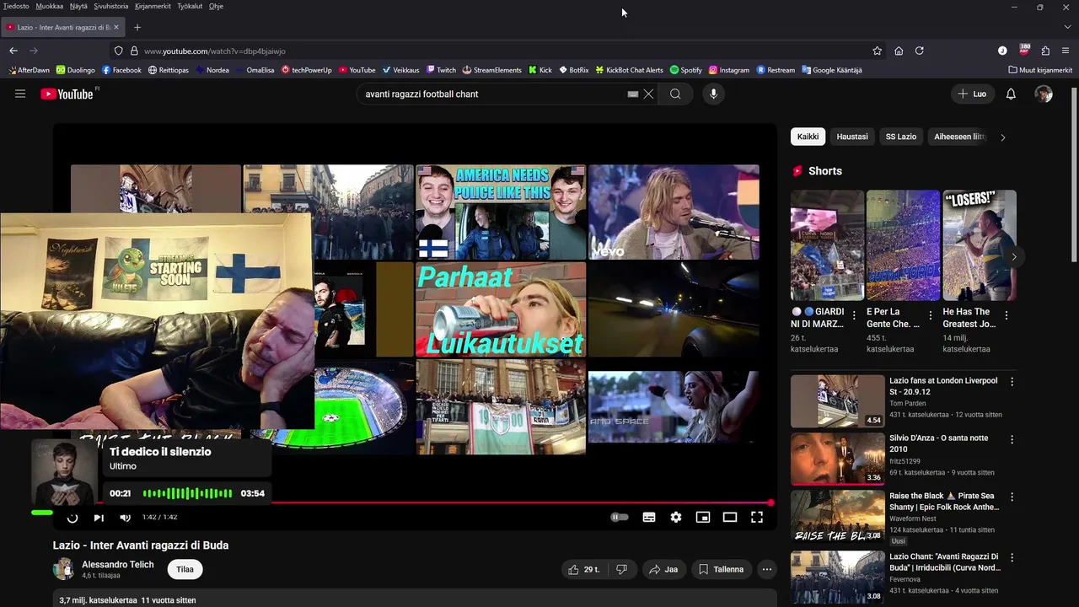Screen dimensions: 1079x607
Task: Open the LOSERS short thumbnail
Action: click(x=979, y=245)
